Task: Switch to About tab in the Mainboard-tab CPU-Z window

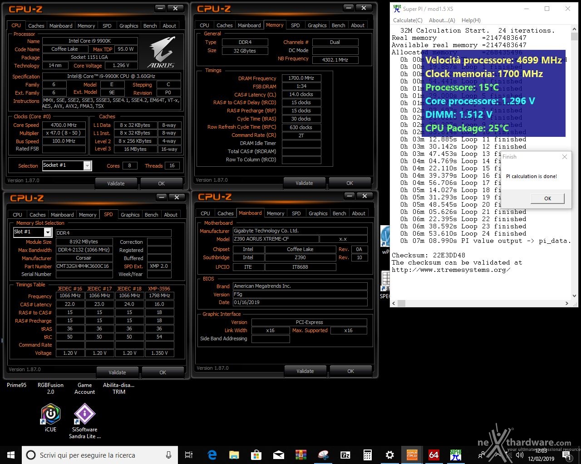Action: pos(359,213)
